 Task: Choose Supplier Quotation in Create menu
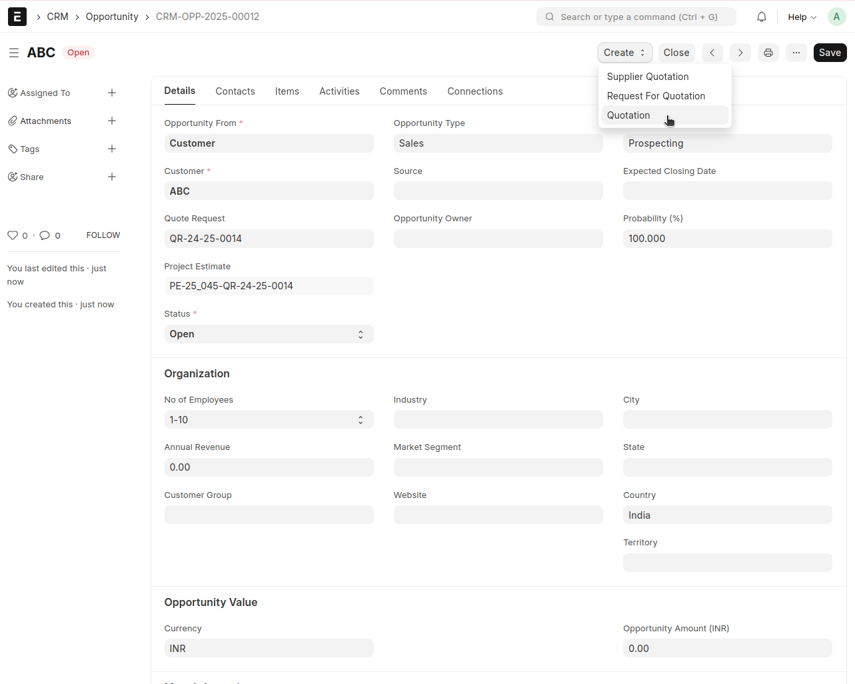point(647,77)
